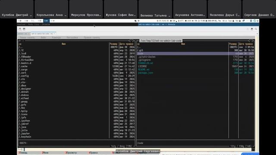The image size is (276, 155).
Task: Click the clock showing 11:05 in status bar
Action: click(202, 21)
